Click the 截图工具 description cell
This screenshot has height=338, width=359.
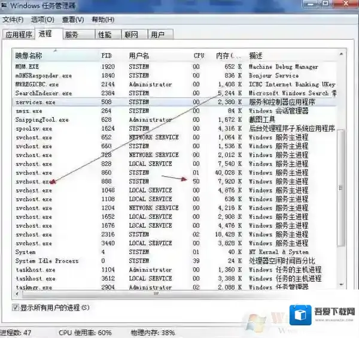pos(262,120)
